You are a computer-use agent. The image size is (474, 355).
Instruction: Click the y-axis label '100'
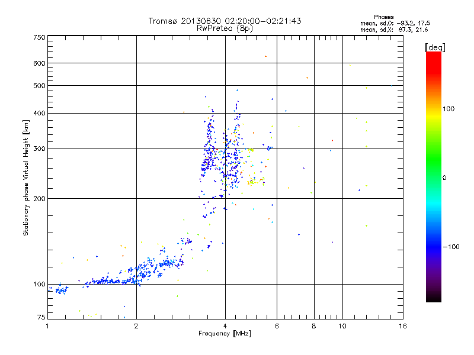(x=39, y=284)
